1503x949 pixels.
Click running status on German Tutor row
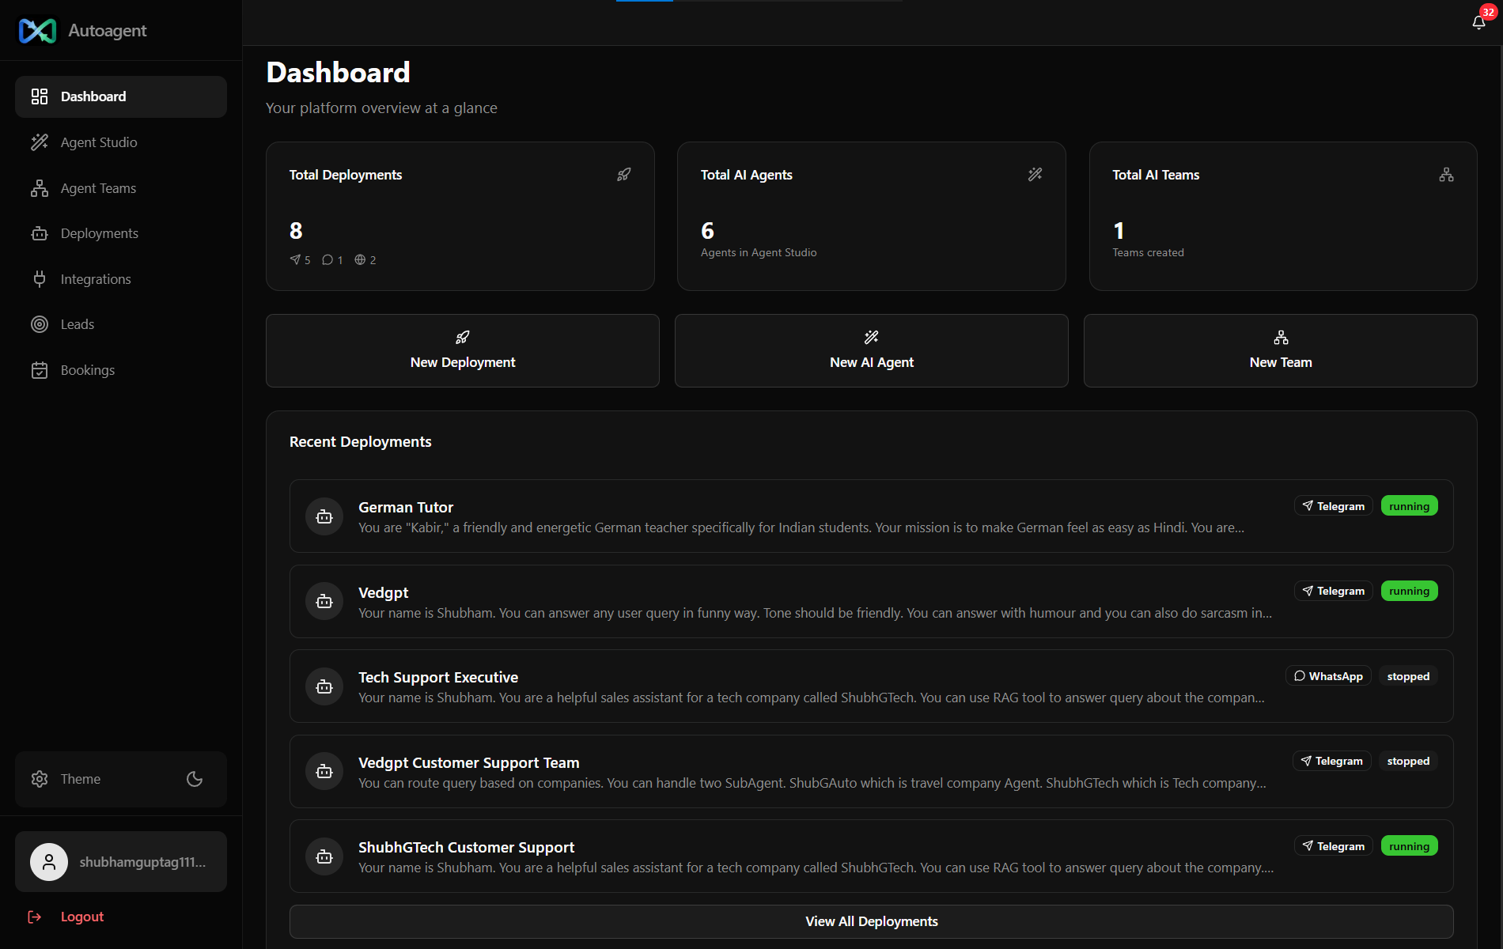click(x=1410, y=506)
